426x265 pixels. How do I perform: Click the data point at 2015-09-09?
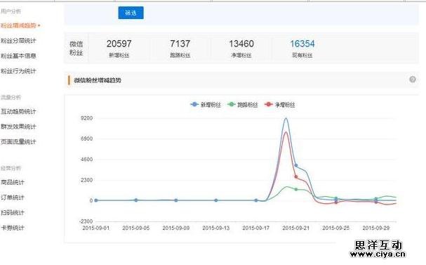pyautogui.click(x=176, y=200)
